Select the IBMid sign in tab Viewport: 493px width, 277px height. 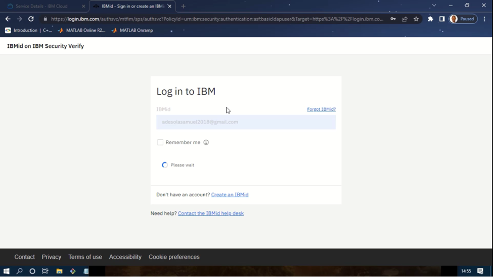coord(132,6)
